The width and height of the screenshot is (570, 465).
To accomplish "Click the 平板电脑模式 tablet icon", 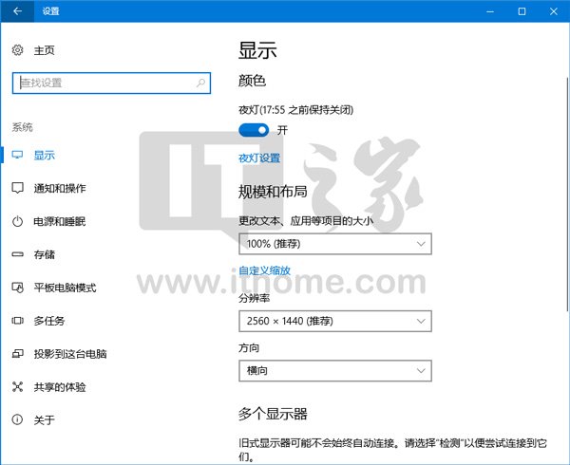I will click(x=17, y=288).
